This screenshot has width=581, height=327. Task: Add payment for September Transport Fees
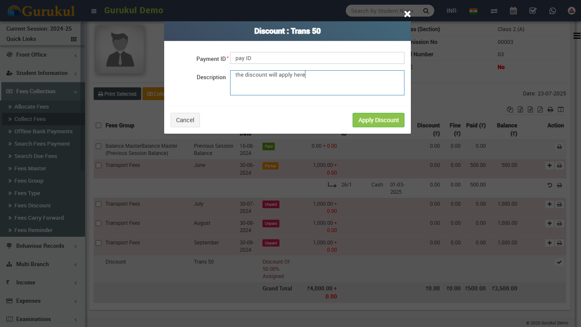[x=550, y=243]
